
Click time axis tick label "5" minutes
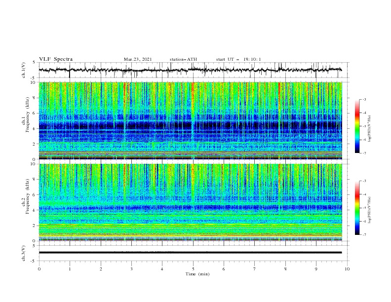pos(193,269)
